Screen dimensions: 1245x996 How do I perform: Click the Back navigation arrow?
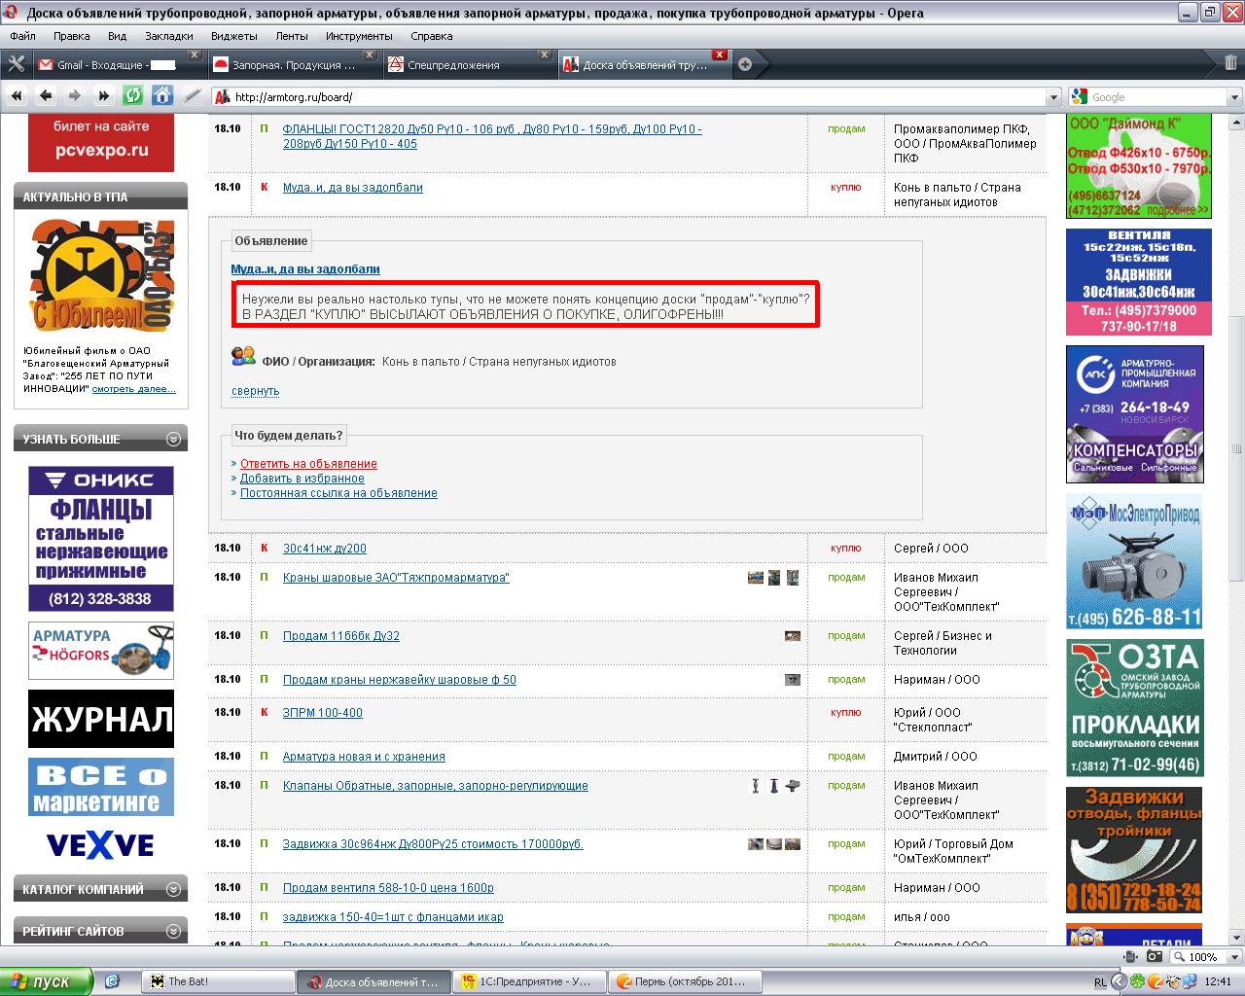(x=46, y=95)
